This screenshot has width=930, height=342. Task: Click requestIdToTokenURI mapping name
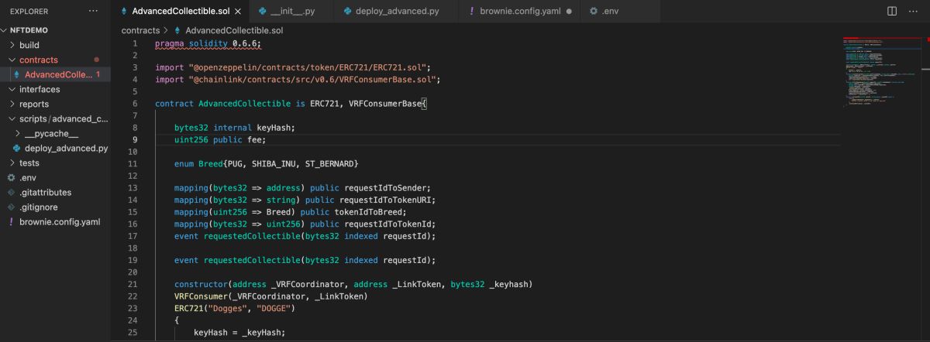tap(384, 200)
